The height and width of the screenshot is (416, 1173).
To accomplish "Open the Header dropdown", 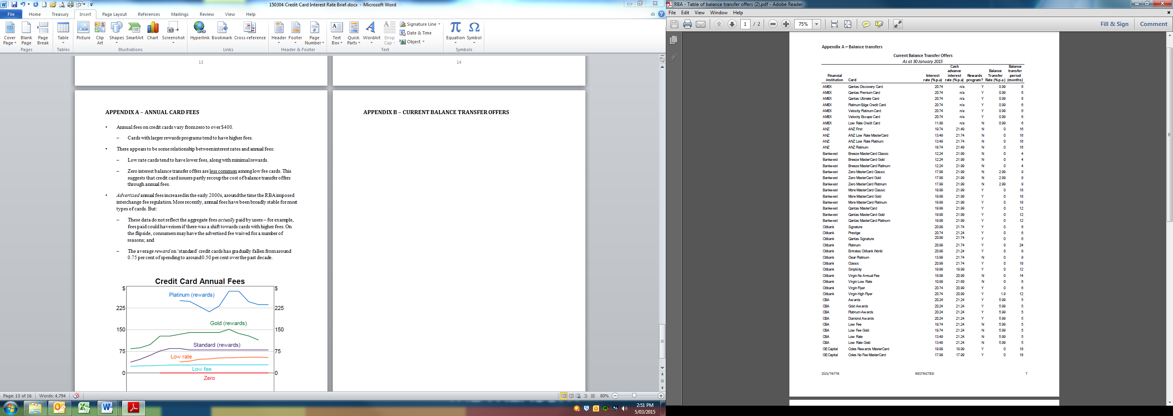I will 279,33.
